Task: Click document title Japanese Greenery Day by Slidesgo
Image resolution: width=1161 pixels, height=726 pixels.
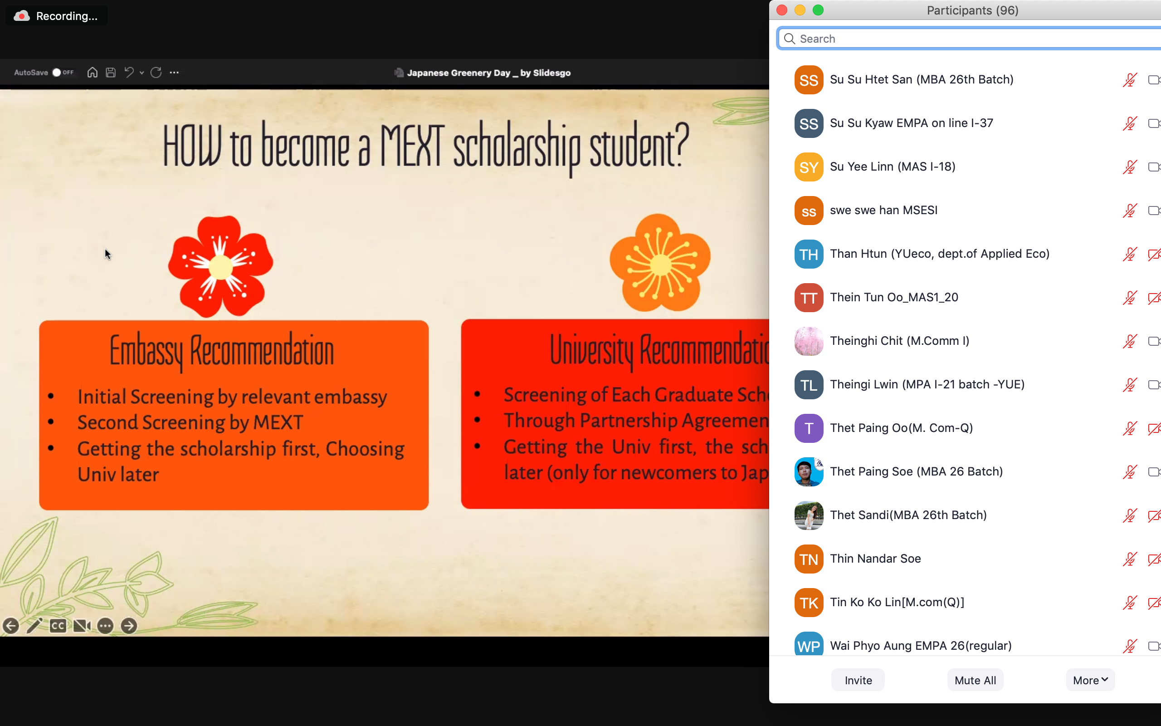Action: point(488,73)
